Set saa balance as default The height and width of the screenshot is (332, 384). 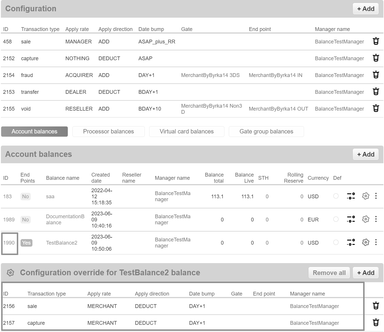336,196
